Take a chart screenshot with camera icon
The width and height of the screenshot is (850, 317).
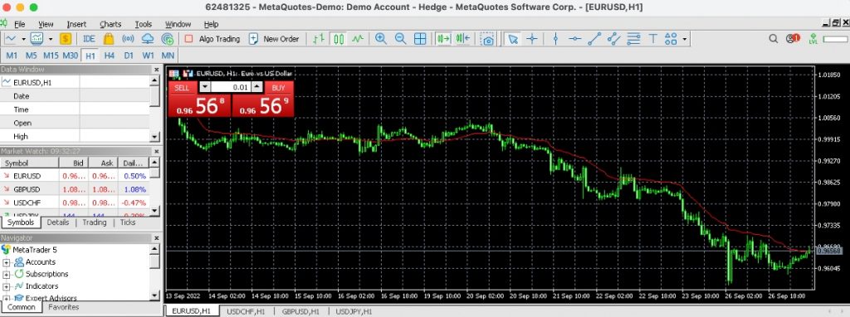488,39
